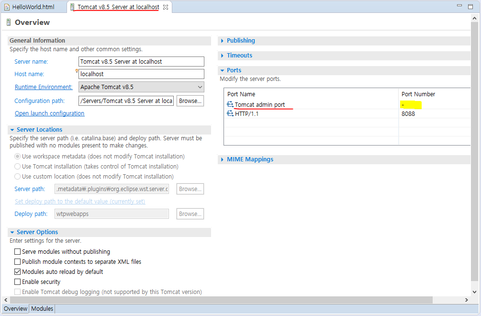Open the Runtime Environment link
The width and height of the screenshot is (481, 316).
(44, 87)
